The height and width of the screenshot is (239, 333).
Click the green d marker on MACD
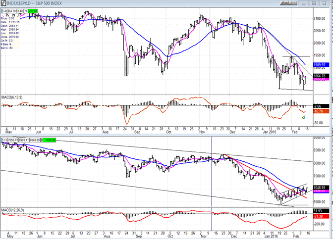[x=303, y=117]
